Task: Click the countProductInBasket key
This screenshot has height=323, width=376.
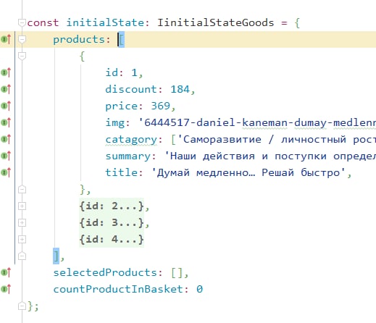Action: (x=118, y=289)
